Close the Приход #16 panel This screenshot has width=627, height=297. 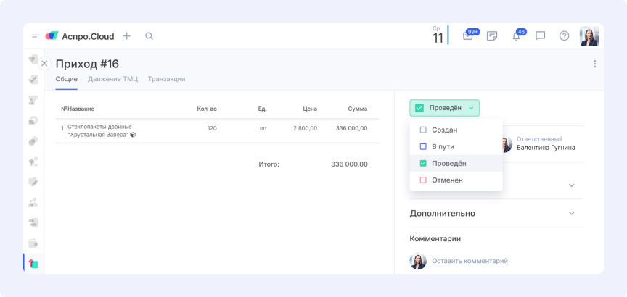44,64
